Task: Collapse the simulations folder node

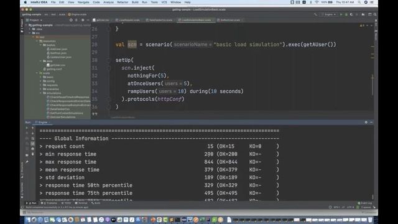Action: (x=41, y=93)
